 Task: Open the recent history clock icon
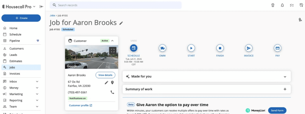click(x=301, y=5)
